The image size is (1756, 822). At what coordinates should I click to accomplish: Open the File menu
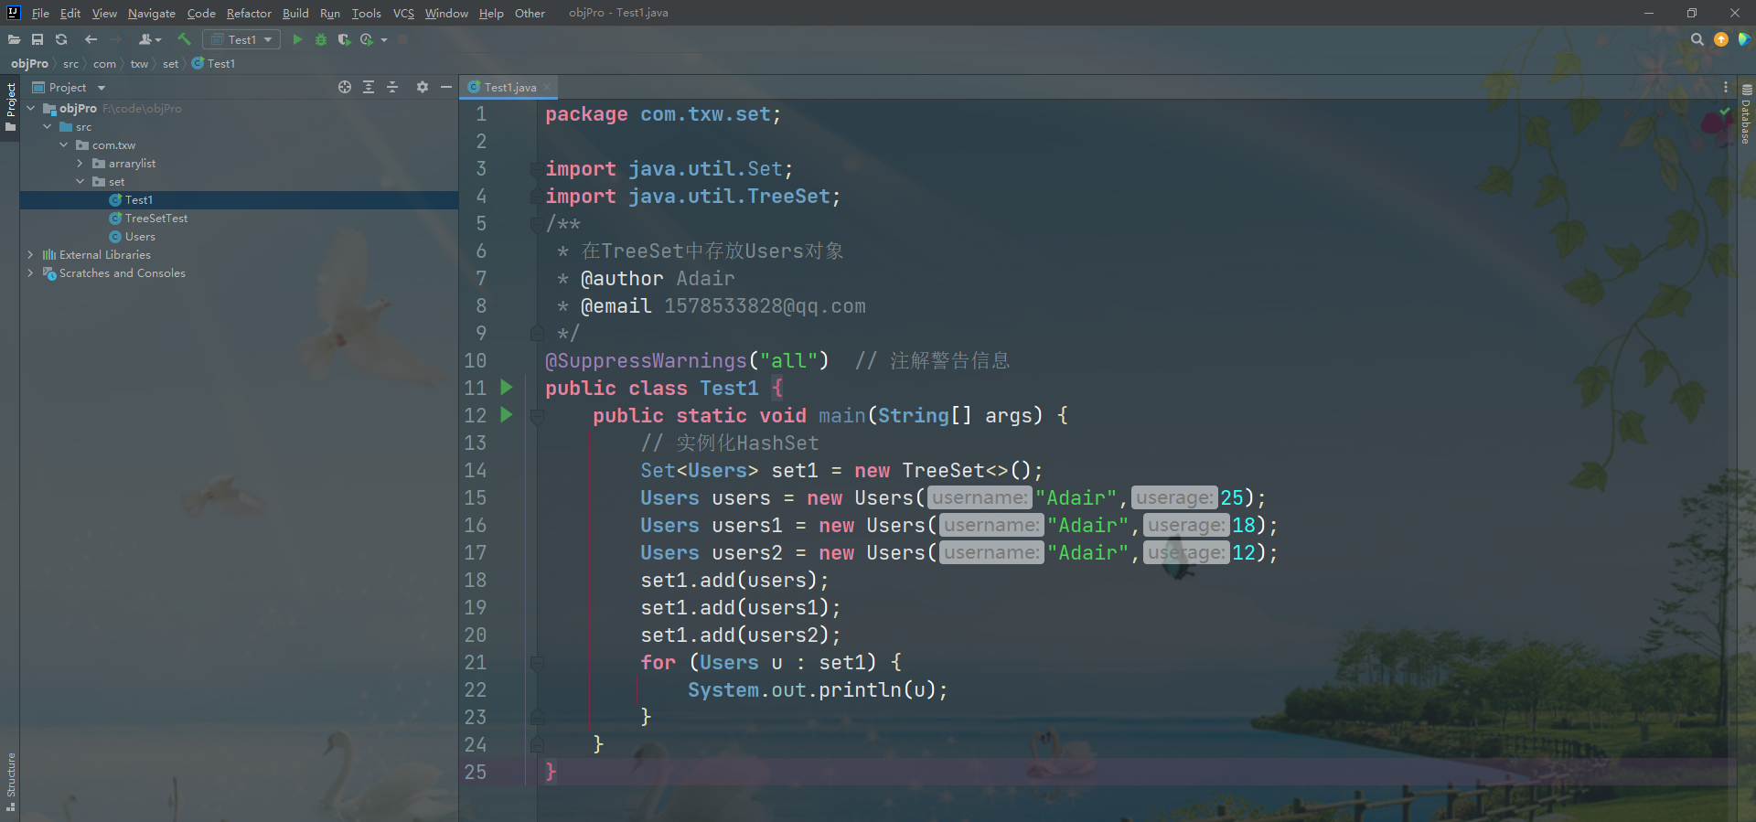(40, 13)
